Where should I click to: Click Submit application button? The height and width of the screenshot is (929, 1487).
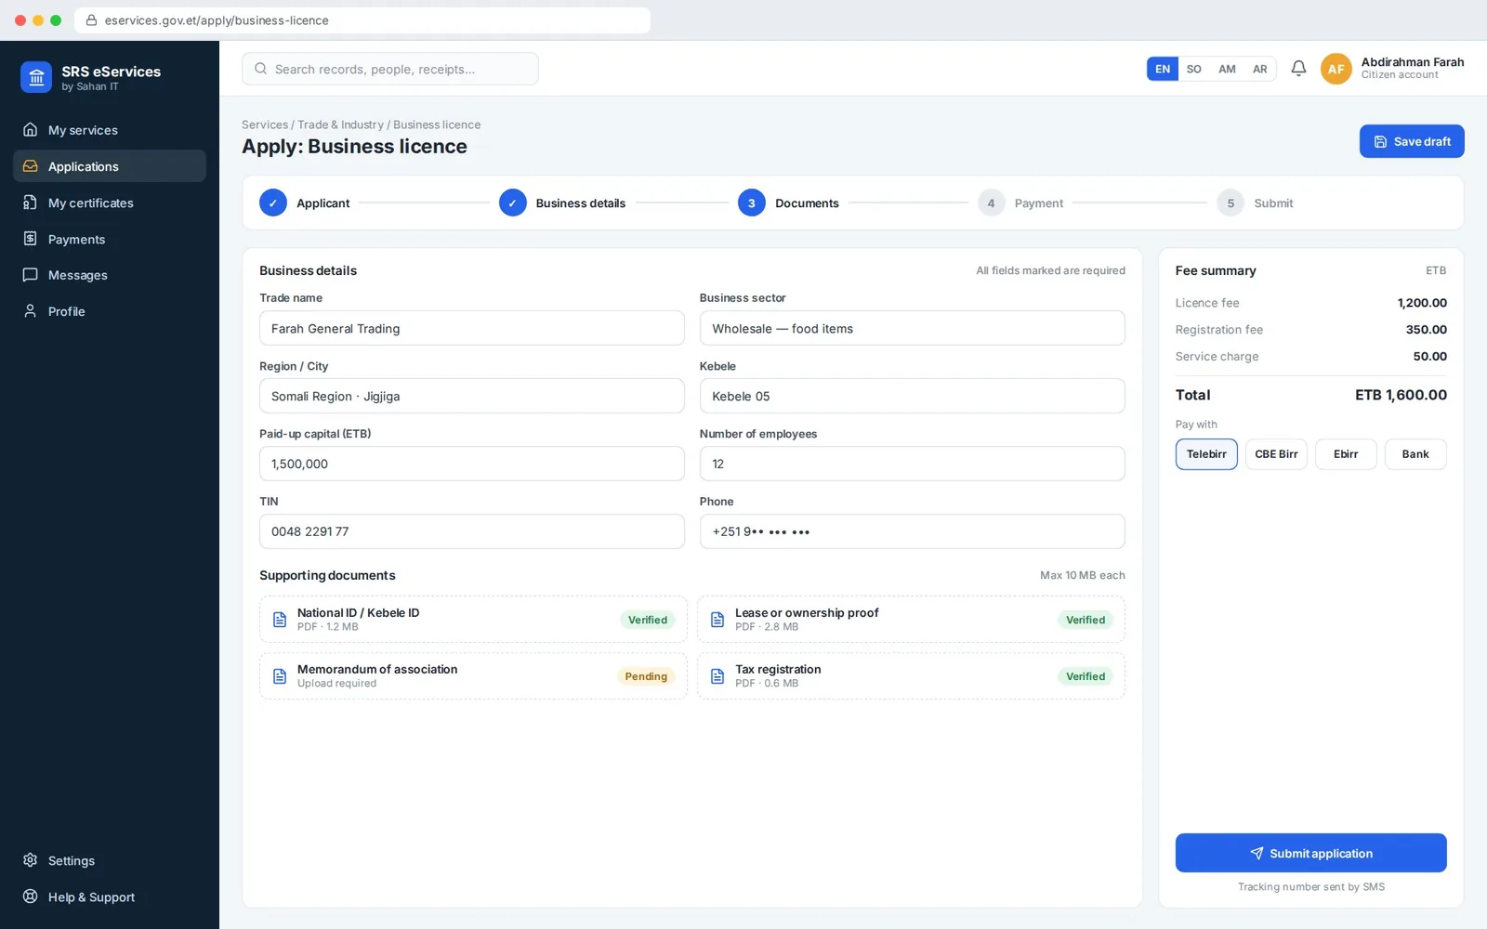click(x=1310, y=853)
